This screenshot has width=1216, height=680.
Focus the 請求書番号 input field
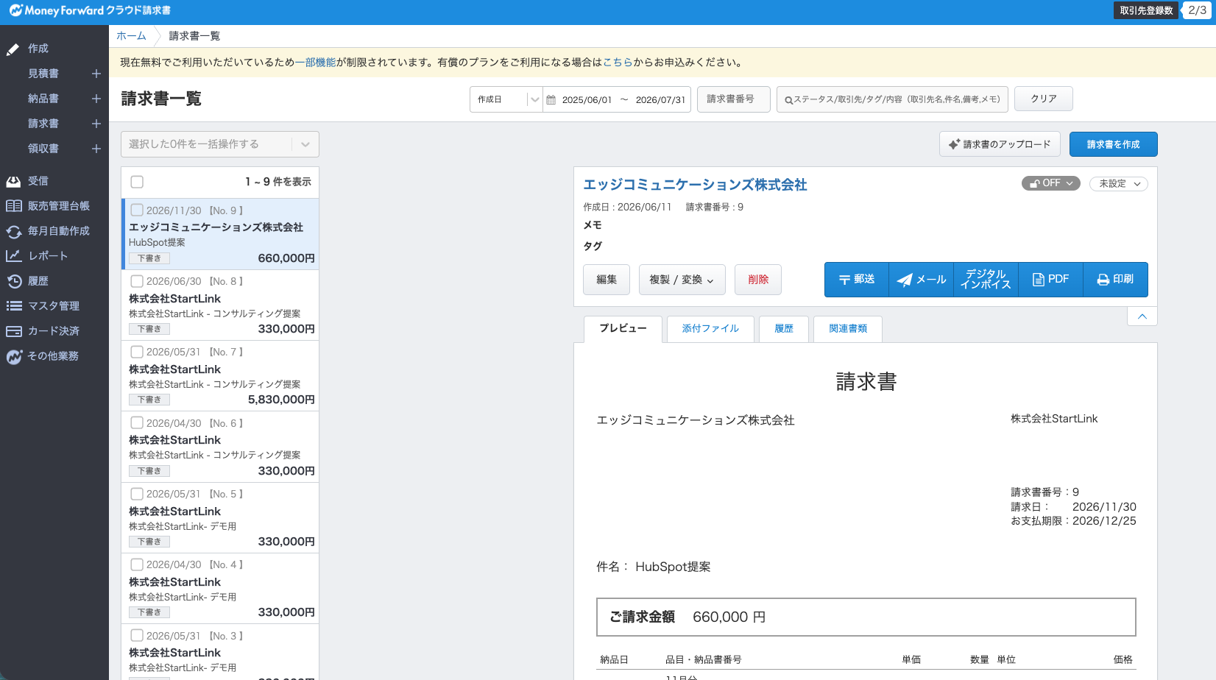click(x=734, y=99)
